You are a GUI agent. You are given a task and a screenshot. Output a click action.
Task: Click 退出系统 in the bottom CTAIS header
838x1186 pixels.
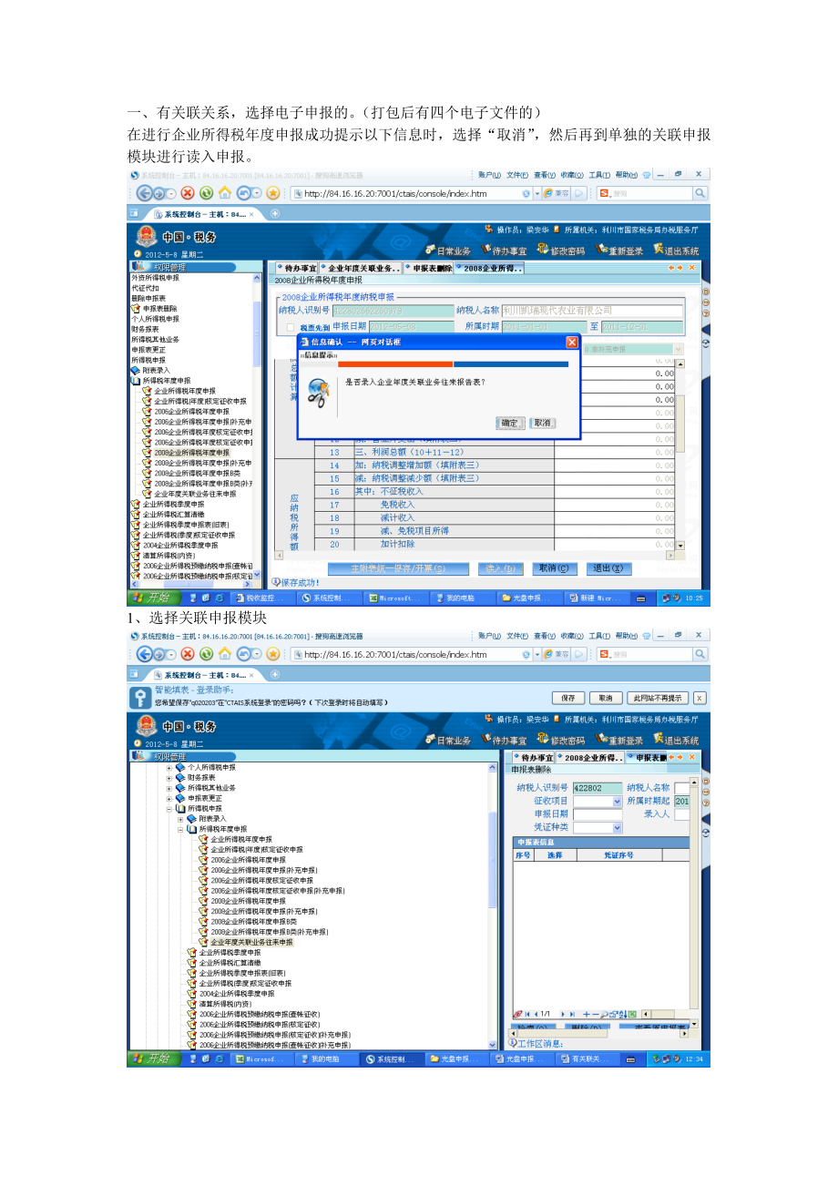(676, 741)
